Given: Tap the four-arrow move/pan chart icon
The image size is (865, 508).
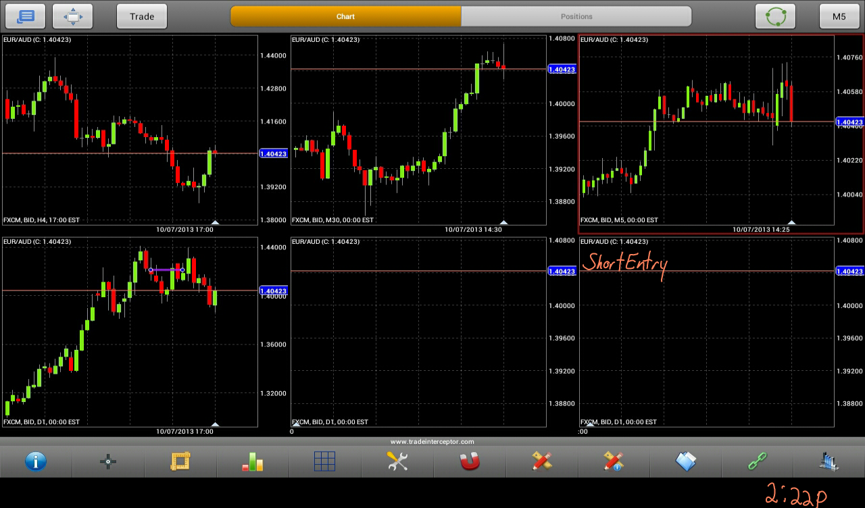Looking at the screenshot, I should (x=73, y=16).
